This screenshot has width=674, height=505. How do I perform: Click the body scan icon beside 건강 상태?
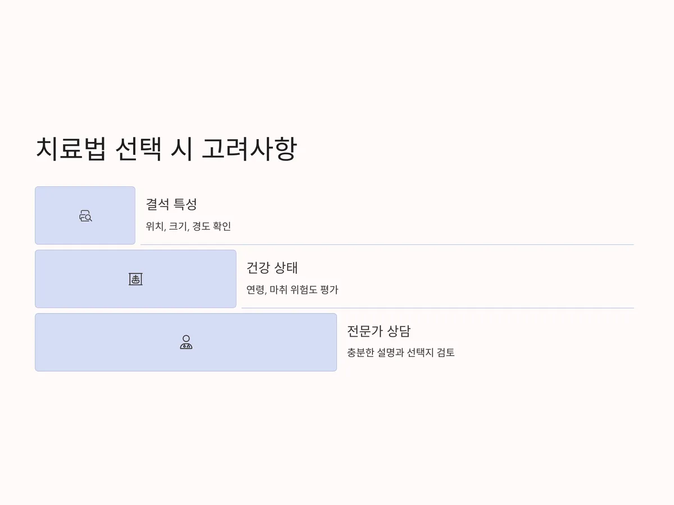(x=135, y=279)
